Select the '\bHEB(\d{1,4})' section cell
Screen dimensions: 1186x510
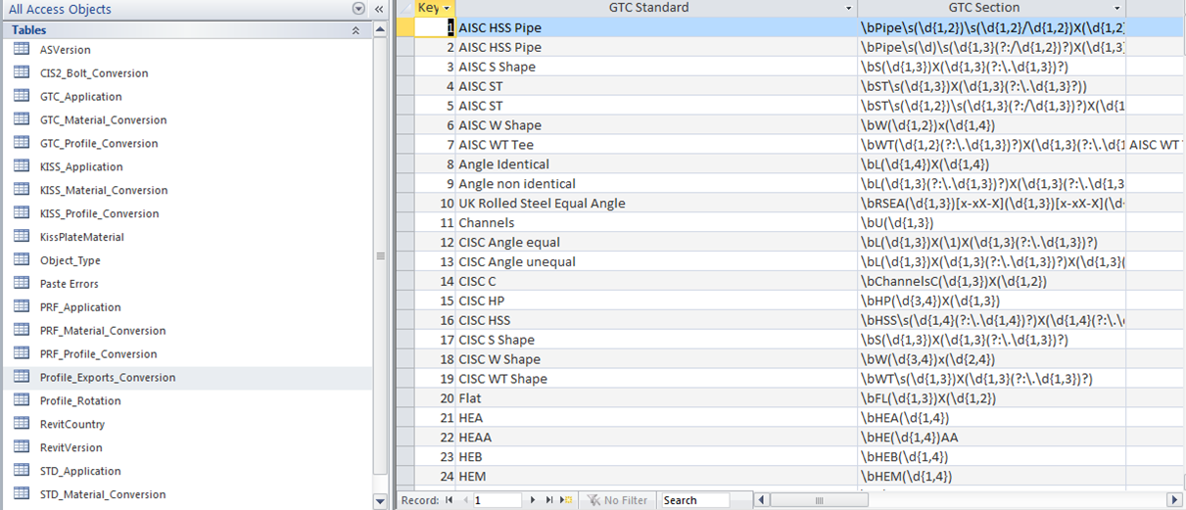[992, 456]
